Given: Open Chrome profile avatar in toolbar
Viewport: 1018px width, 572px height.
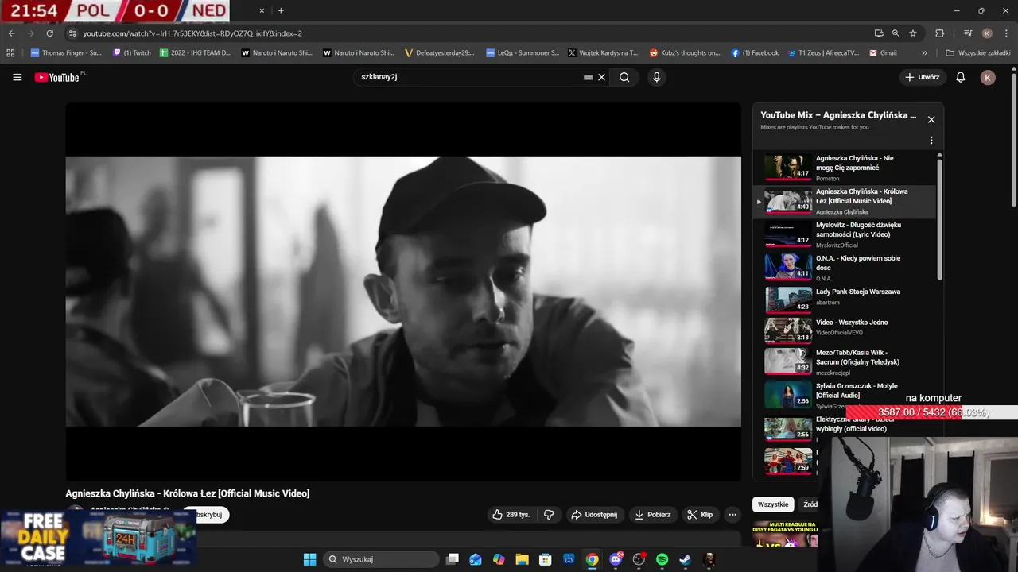Looking at the screenshot, I should click(987, 33).
